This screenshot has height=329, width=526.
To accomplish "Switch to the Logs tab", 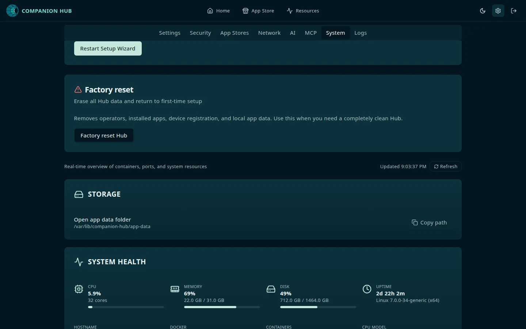I will (x=361, y=33).
